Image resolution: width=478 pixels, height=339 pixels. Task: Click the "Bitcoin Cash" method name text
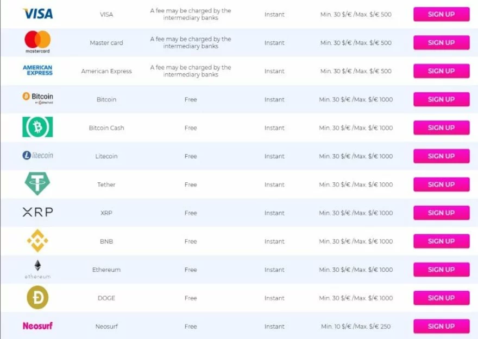(x=106, y=128)
